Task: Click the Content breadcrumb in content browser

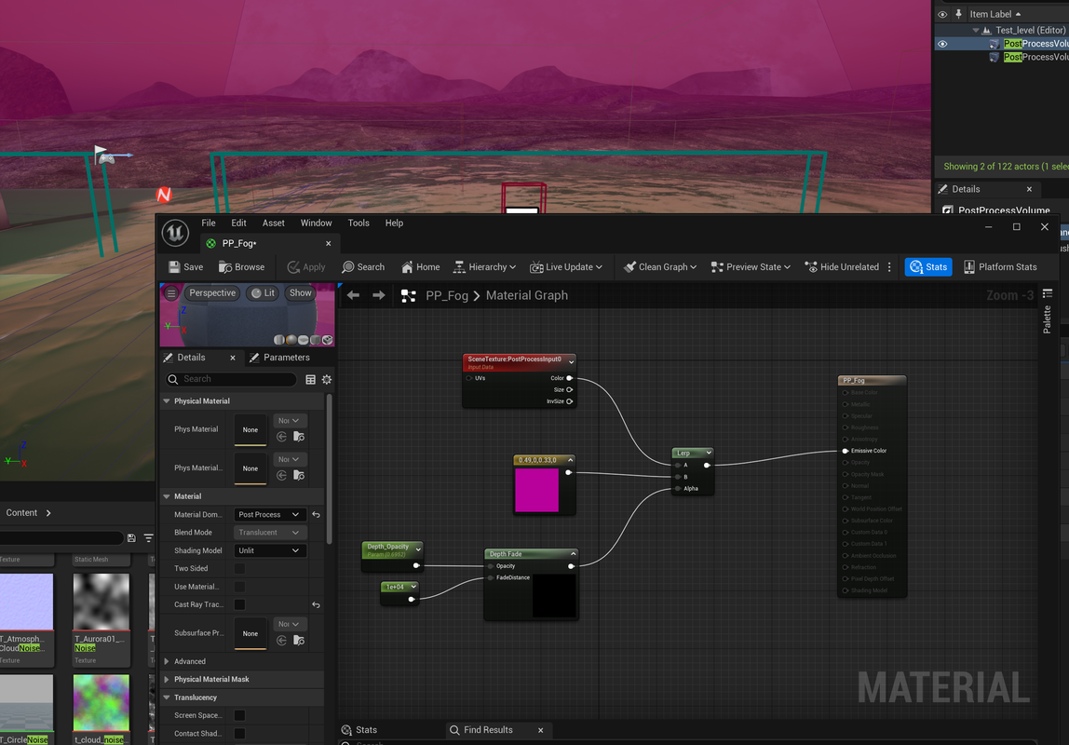Action: [x=21, y=513]
